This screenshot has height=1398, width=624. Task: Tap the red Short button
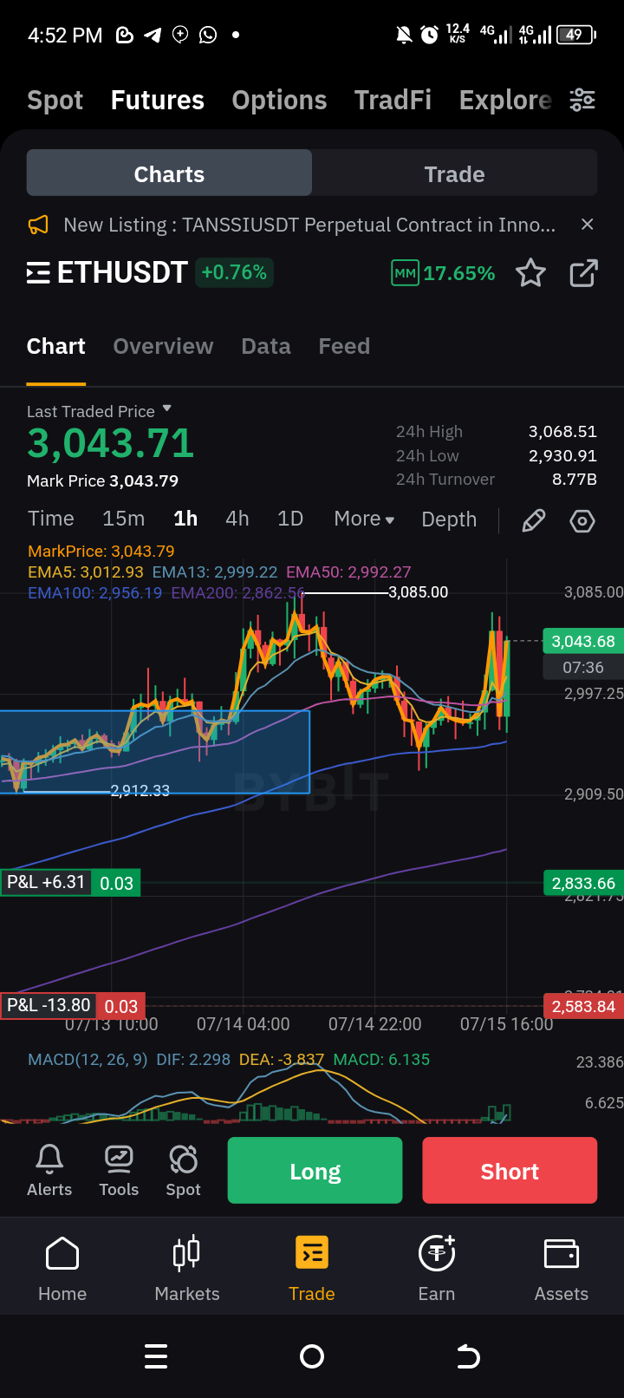click(x=510, y=1171)
